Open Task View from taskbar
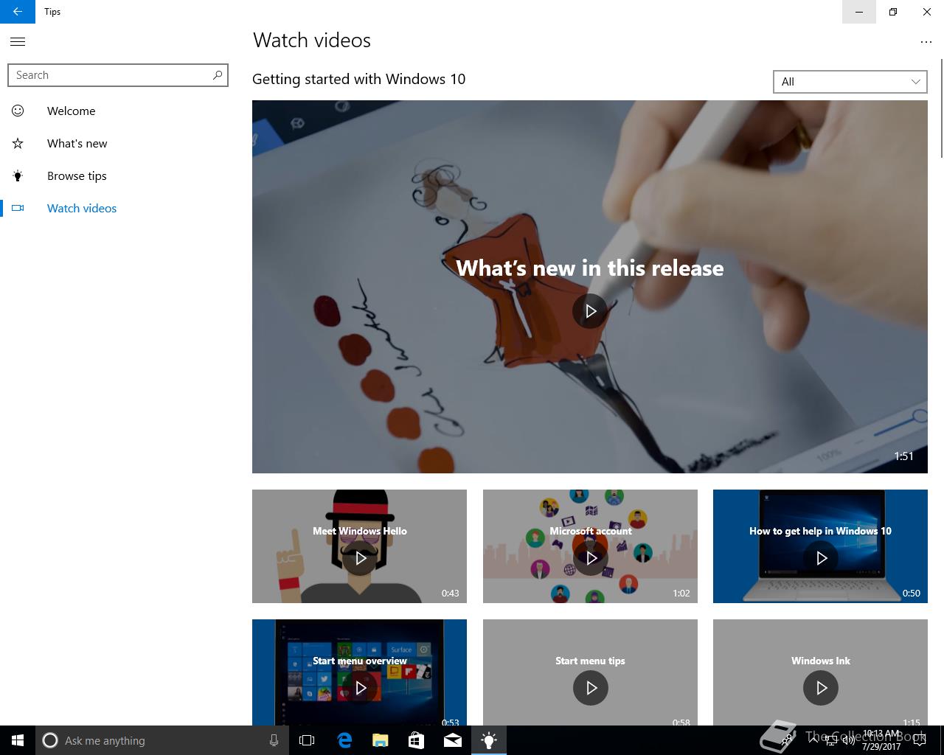 pyautogui.click(x=307, y=740)
